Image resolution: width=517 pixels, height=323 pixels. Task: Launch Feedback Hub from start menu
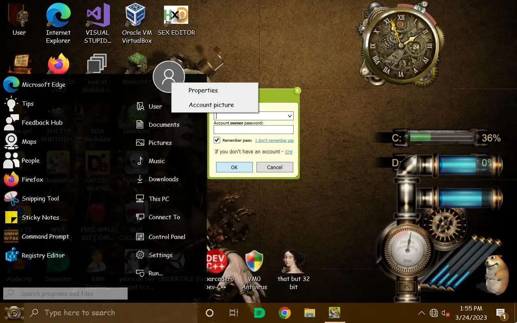click(x=34, y=123)
